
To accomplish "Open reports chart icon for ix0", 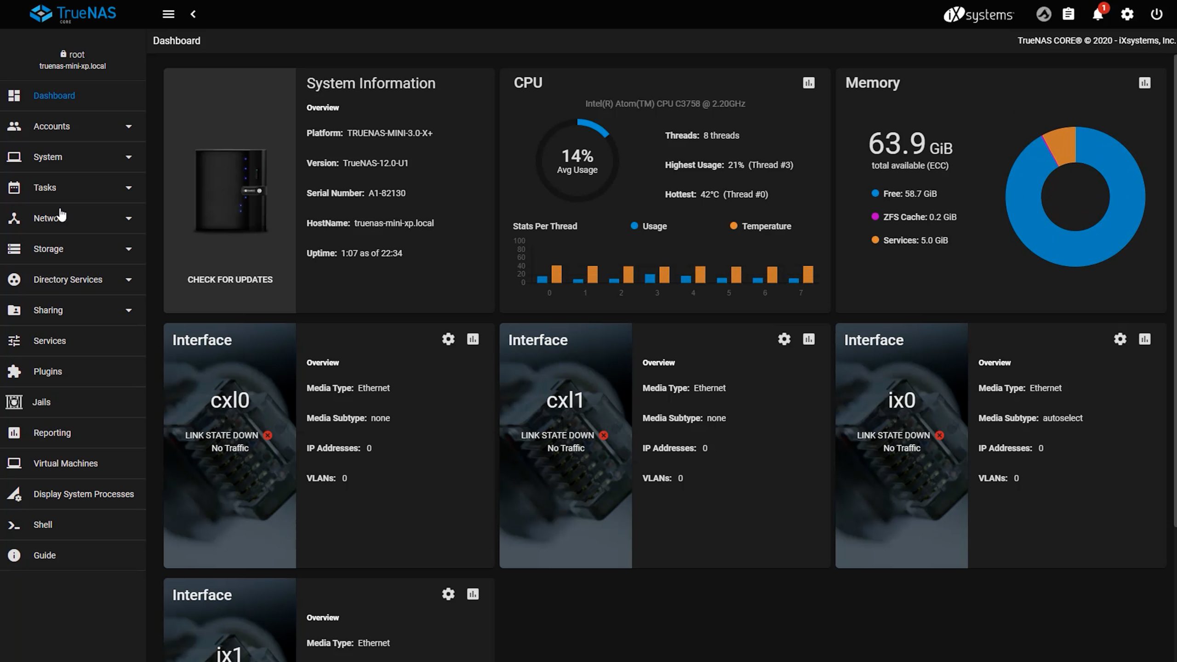I will click(x=1144, y=339).
